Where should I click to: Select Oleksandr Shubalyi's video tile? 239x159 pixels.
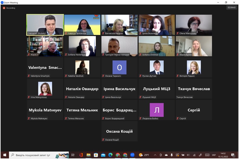click(45, 25)
